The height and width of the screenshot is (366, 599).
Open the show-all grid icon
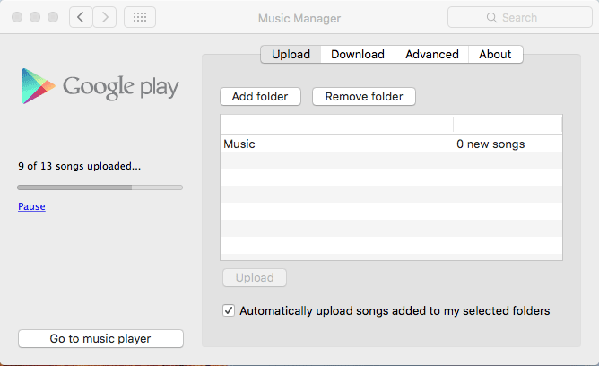point(139,17)
